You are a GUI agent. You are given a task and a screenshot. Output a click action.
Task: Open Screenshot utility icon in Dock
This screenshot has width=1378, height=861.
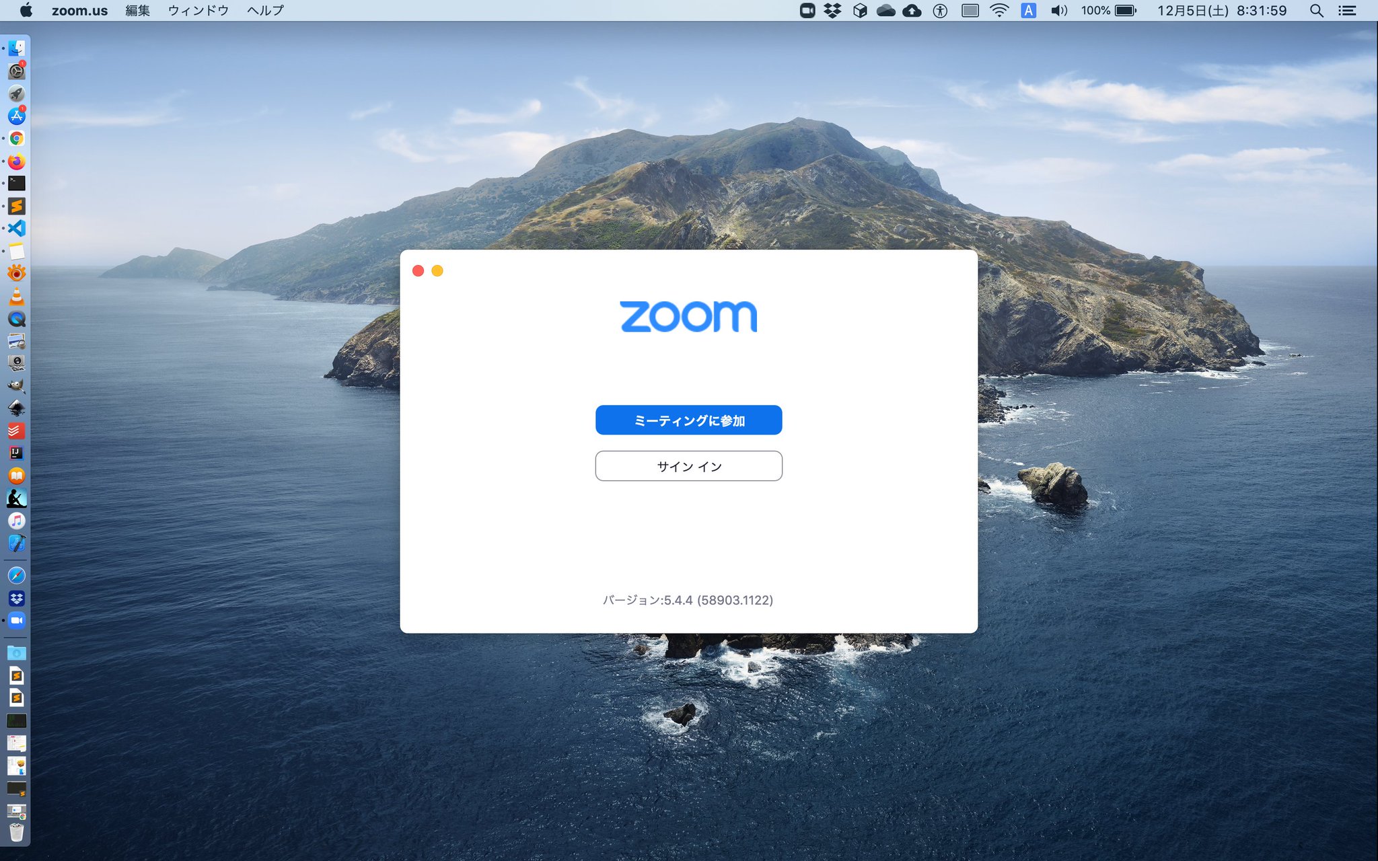(17, 363)
